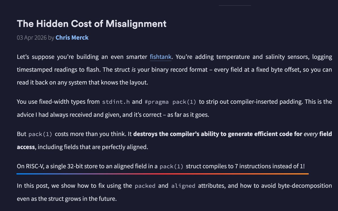Viewport: 338px width, 211px height.
Task: Click the gradient underline beneath the RISC-V sentence
Action: 163,174
